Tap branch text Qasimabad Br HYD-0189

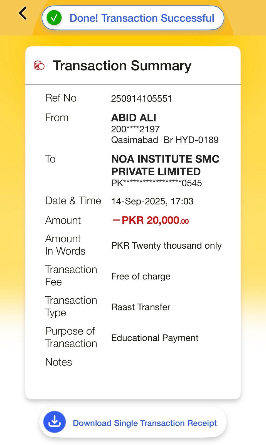click(165, 140)
